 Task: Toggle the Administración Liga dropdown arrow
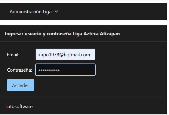(56, 11)
